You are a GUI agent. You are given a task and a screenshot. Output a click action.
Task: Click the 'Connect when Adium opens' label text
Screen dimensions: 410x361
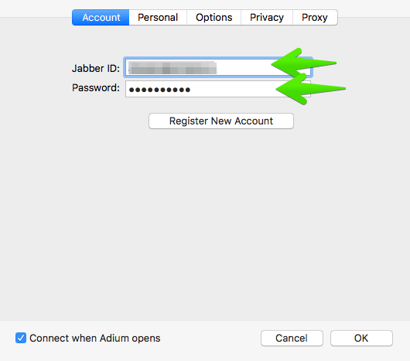click(x=95, y=338)
